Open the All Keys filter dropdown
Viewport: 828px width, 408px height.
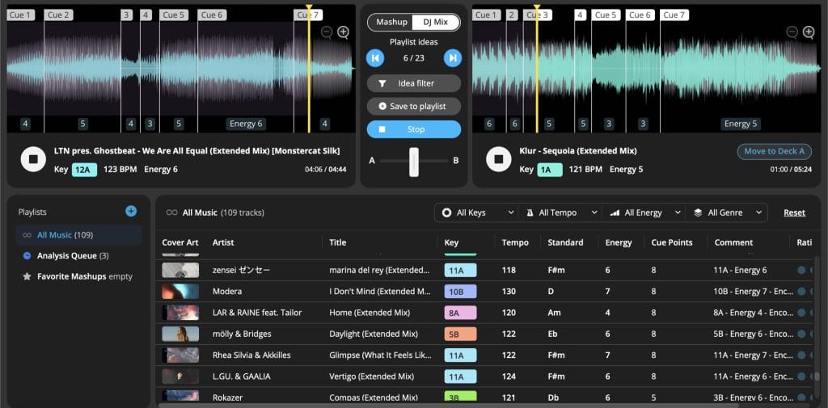(x=478, y=212)
